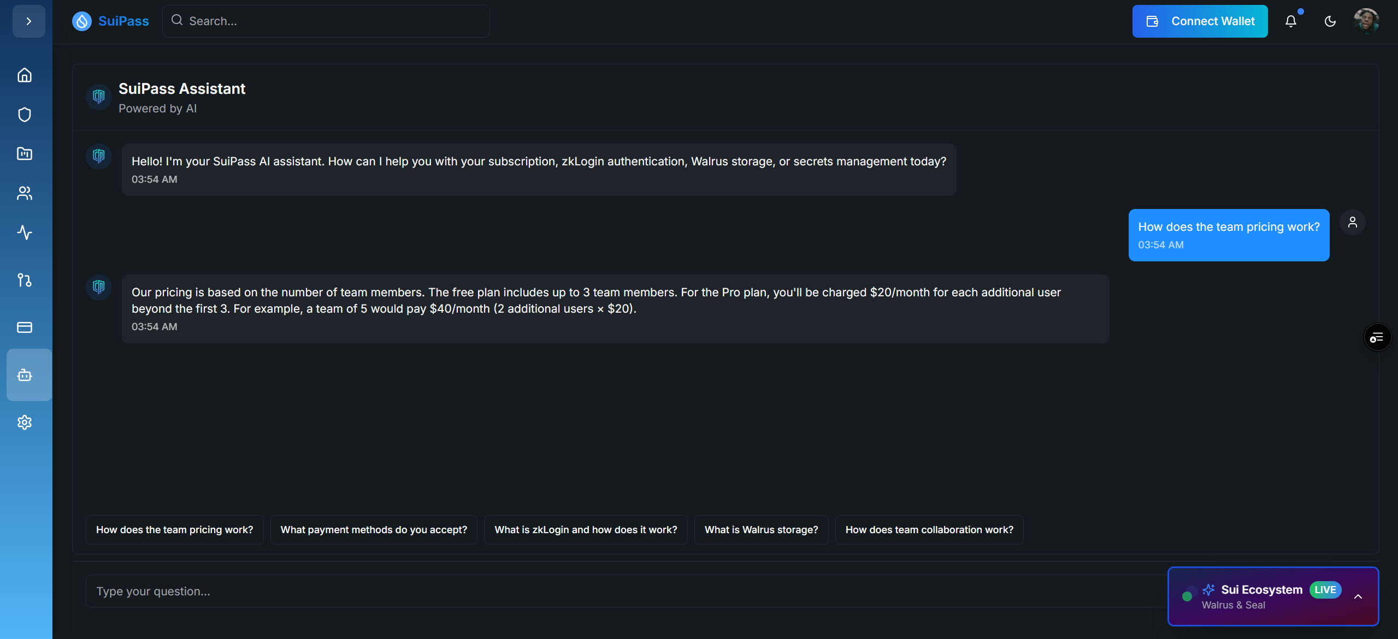
Task: Open the user profile avatar
Action: pyautogui.click(x=1366, y=21)
